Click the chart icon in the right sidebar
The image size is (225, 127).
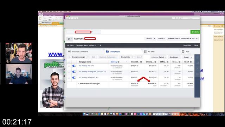click(198, 63)
